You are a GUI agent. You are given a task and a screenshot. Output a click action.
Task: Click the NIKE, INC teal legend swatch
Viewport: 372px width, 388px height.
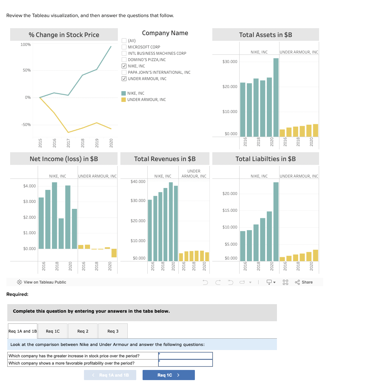[123, 93]
